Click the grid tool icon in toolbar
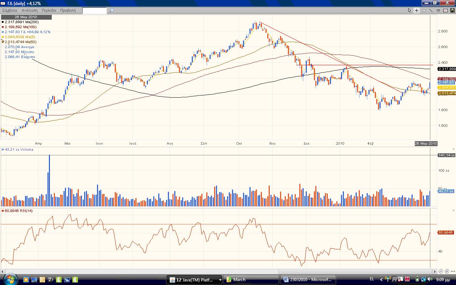This screenshot has width=456, height=285. pos(424,10)
